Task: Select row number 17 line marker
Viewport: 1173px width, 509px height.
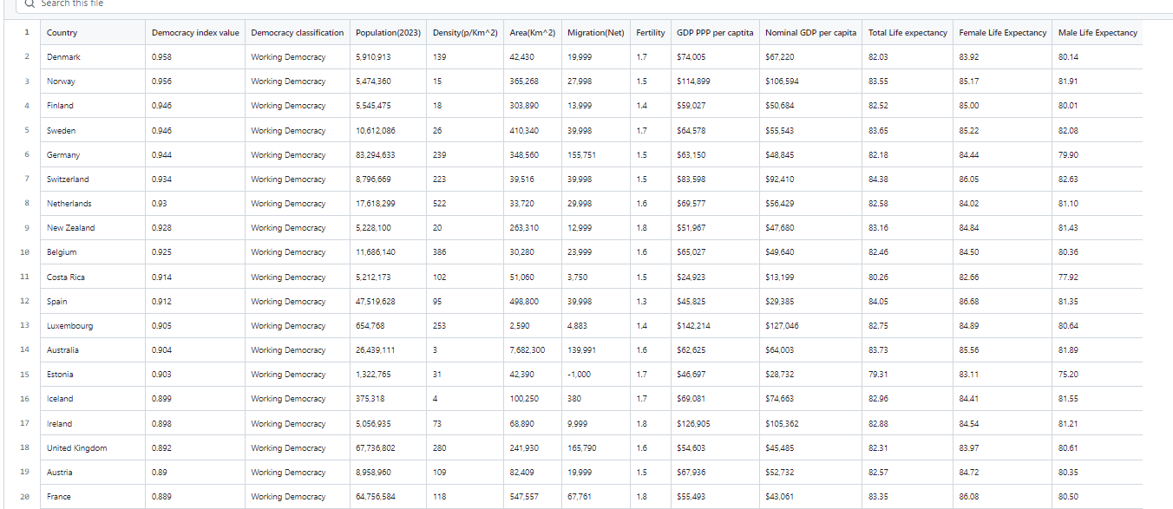Action: click(x=27, y=424)
